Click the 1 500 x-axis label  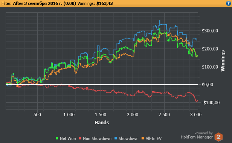click(x=101, y=115)
